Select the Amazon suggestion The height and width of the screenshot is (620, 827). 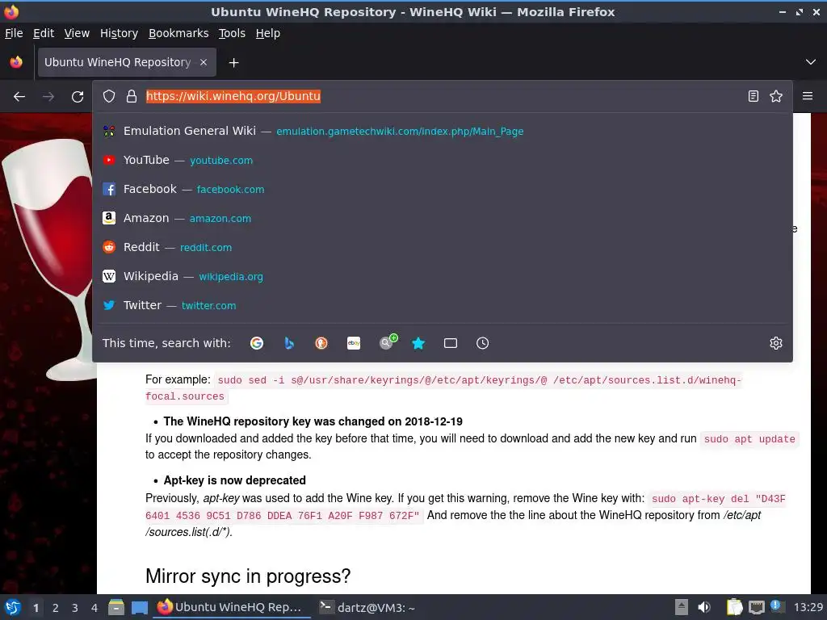443,218
